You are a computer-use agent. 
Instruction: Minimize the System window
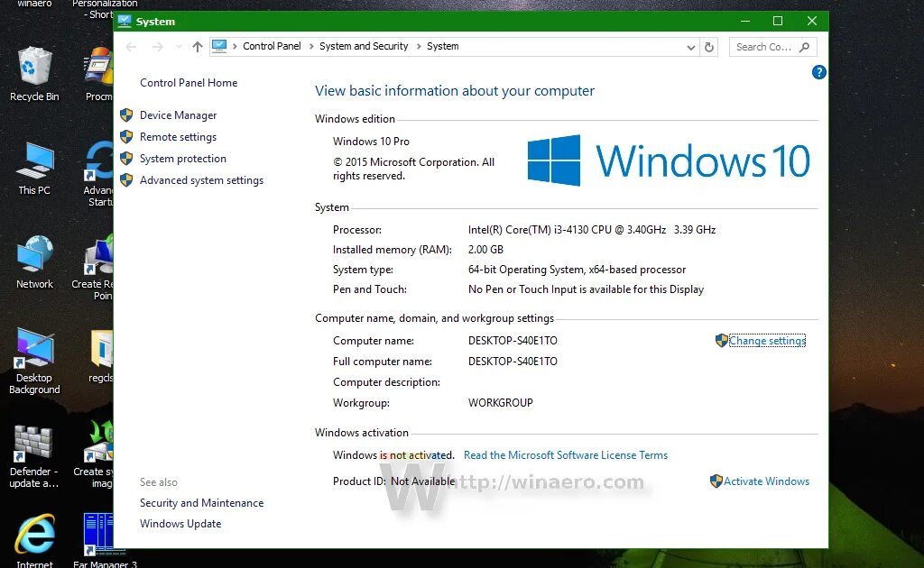[744, 22]
